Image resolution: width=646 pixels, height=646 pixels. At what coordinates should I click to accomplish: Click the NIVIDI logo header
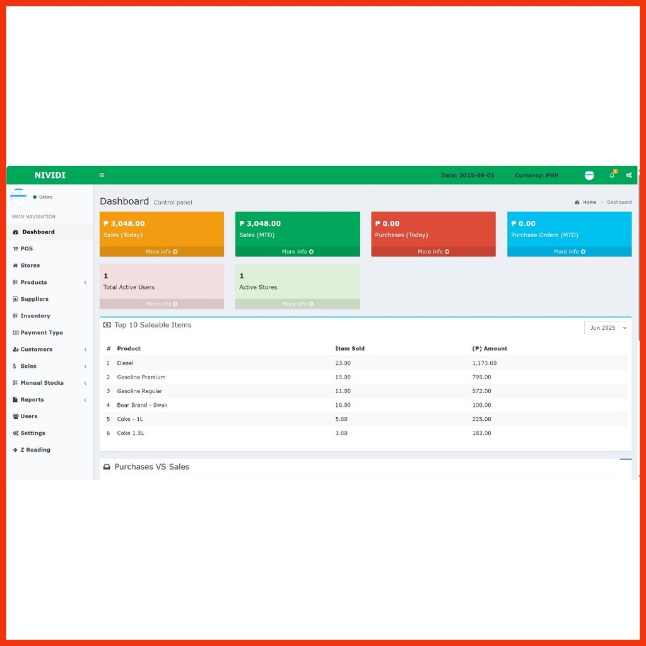[50, 175]
